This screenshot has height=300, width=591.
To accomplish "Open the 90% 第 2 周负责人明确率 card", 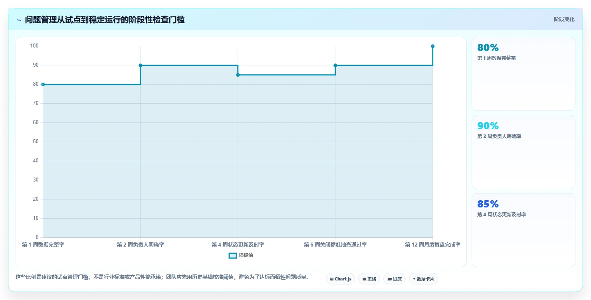I will click(524, 152).
